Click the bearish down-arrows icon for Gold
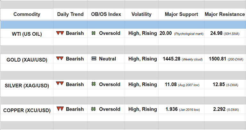 point(60,59)
